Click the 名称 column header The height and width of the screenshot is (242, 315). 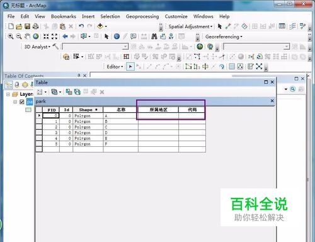point(120,110)
